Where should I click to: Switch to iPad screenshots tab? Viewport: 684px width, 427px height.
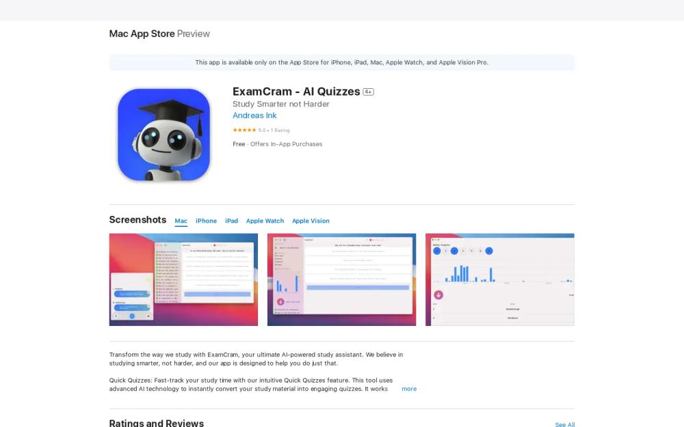pyautogui.click(x=231, y=221)
